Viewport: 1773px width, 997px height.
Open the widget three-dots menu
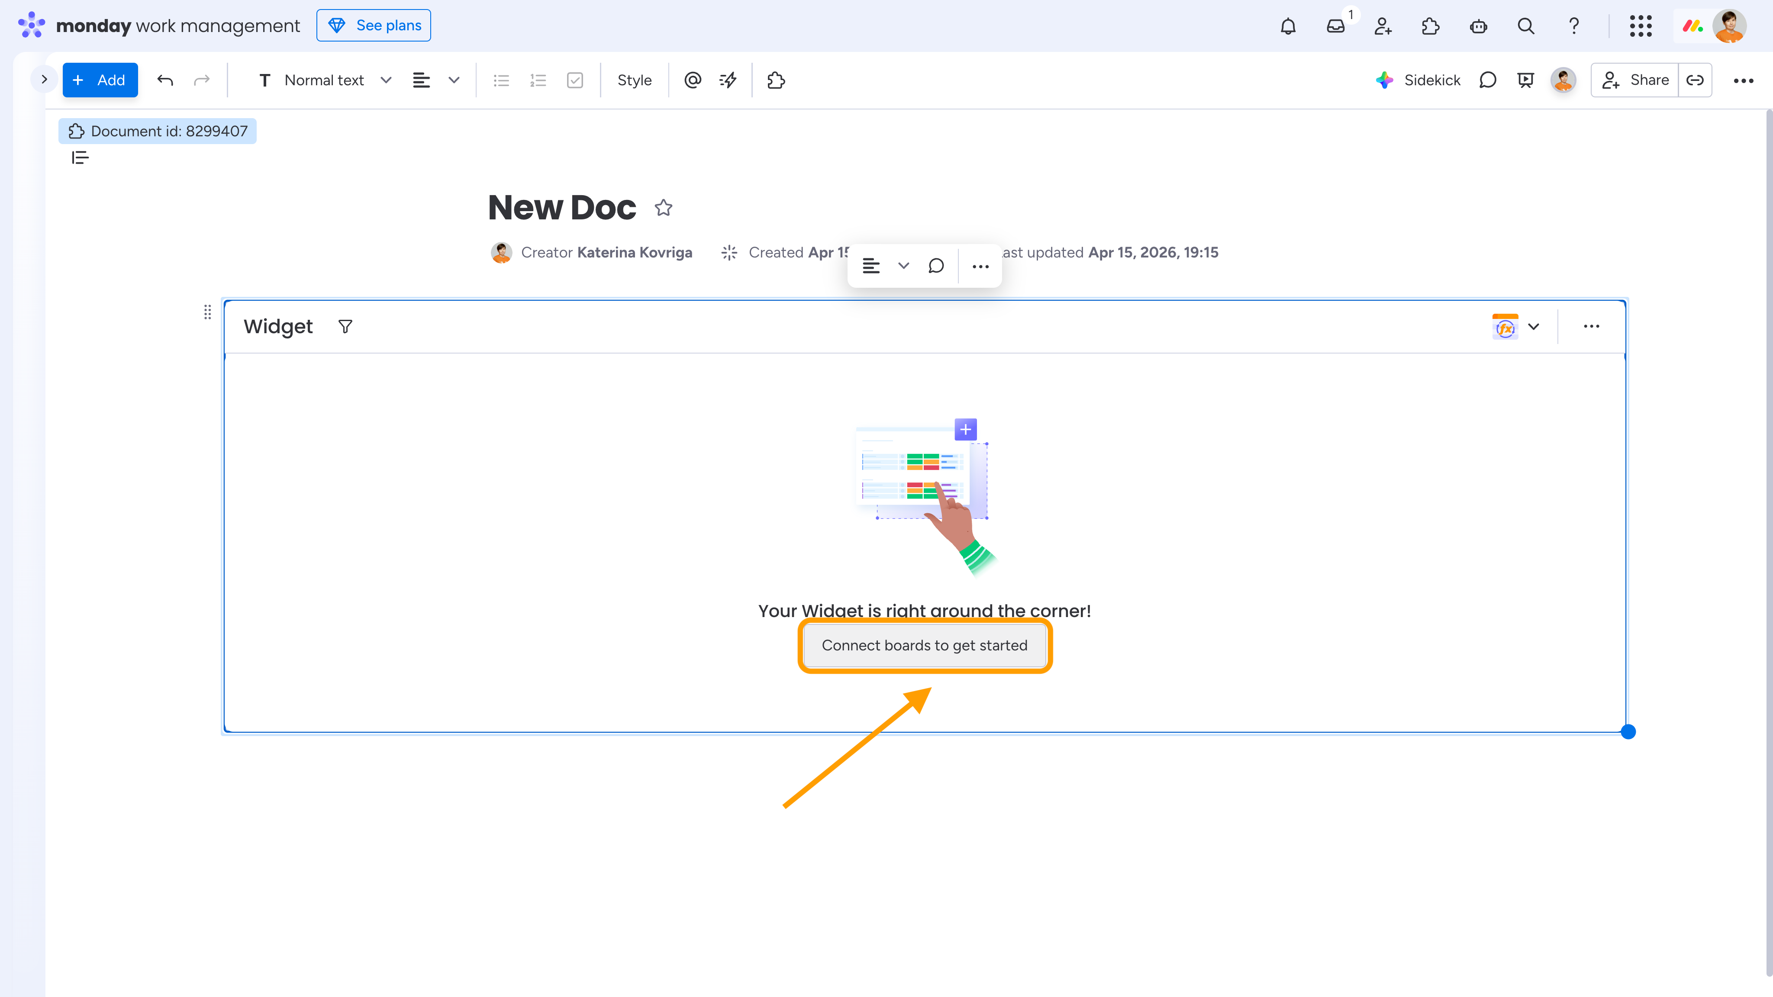click(1591, 327)
